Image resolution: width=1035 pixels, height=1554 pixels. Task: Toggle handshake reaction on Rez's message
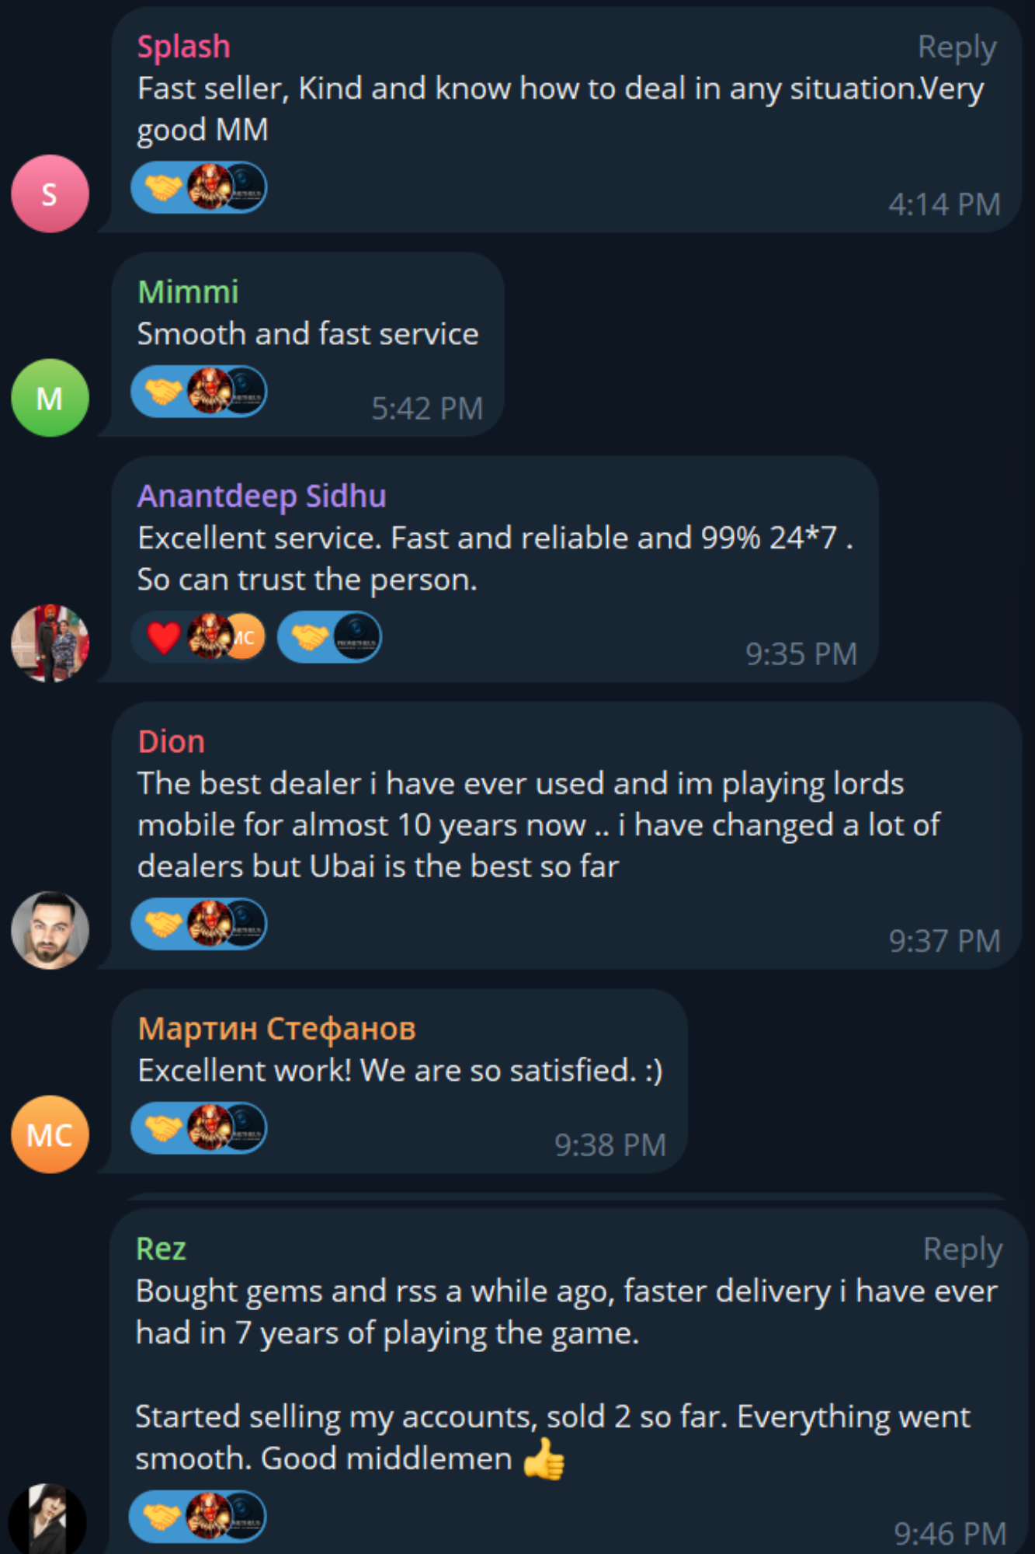coord(162,1516)
